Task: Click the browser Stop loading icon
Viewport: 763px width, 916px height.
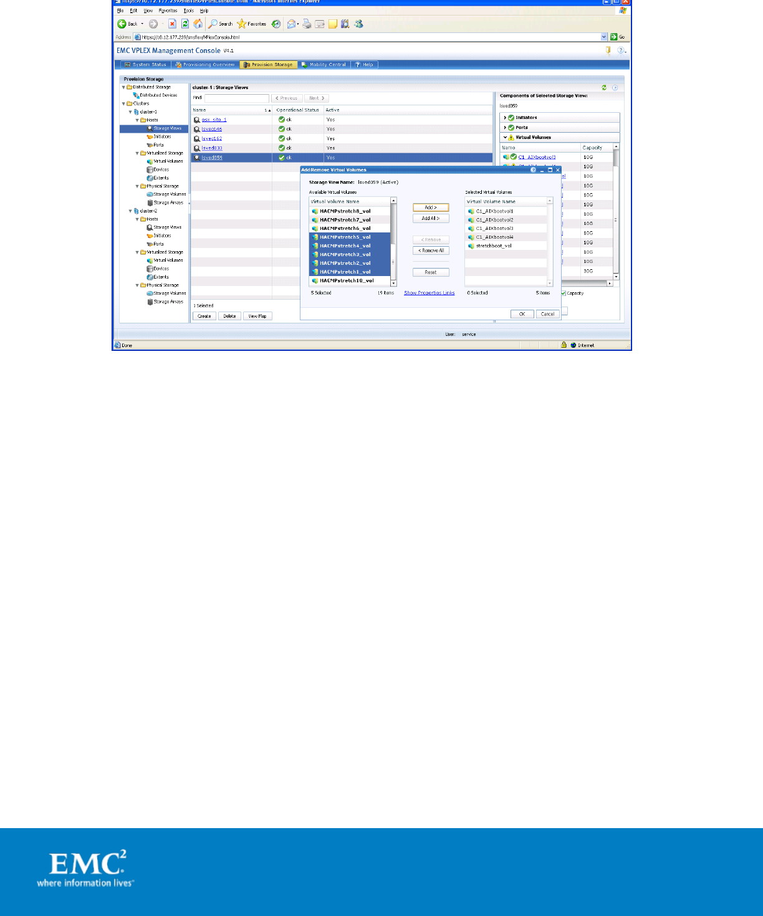Action: click(172, 24)
